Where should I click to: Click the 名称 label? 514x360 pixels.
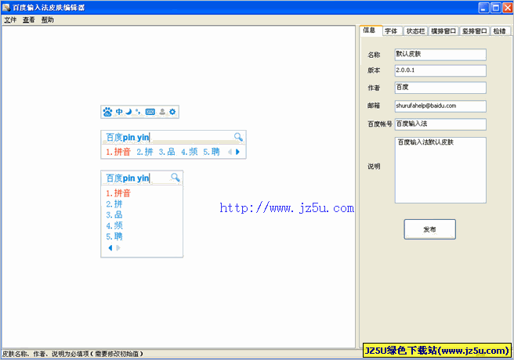point(374,55)
